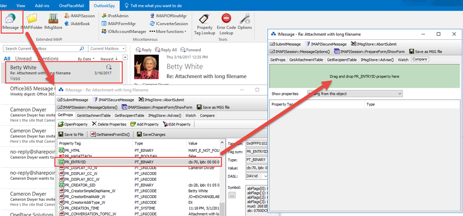Image resolution: width=463 pixels, height=216 pixels.
Task: Click the IMAPISession ribbon button
Action: coord(80,16)
